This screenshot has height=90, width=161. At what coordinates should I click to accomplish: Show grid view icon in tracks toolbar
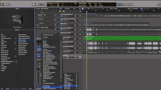click(x=80, y=9)
